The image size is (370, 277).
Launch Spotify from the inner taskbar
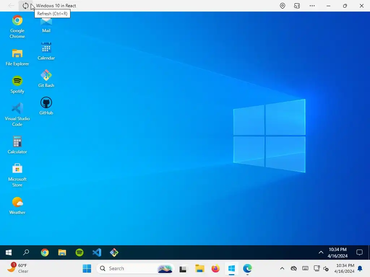79,252
